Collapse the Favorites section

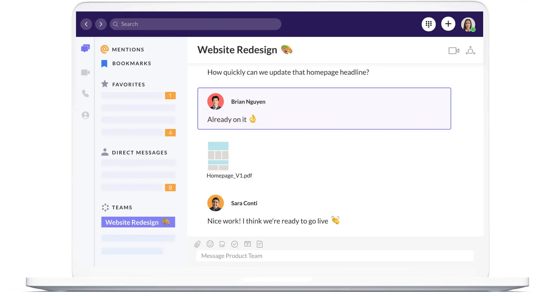(128, 85)
